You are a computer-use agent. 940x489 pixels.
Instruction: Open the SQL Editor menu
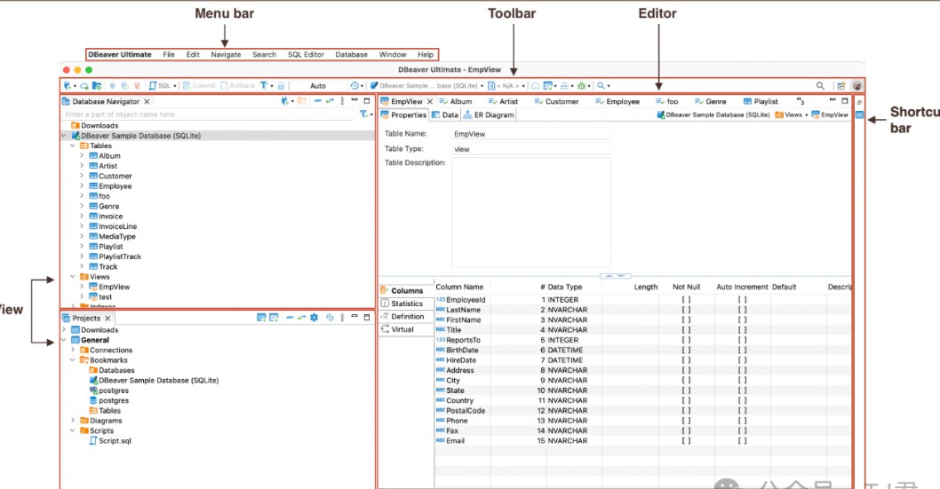(306, 54)
